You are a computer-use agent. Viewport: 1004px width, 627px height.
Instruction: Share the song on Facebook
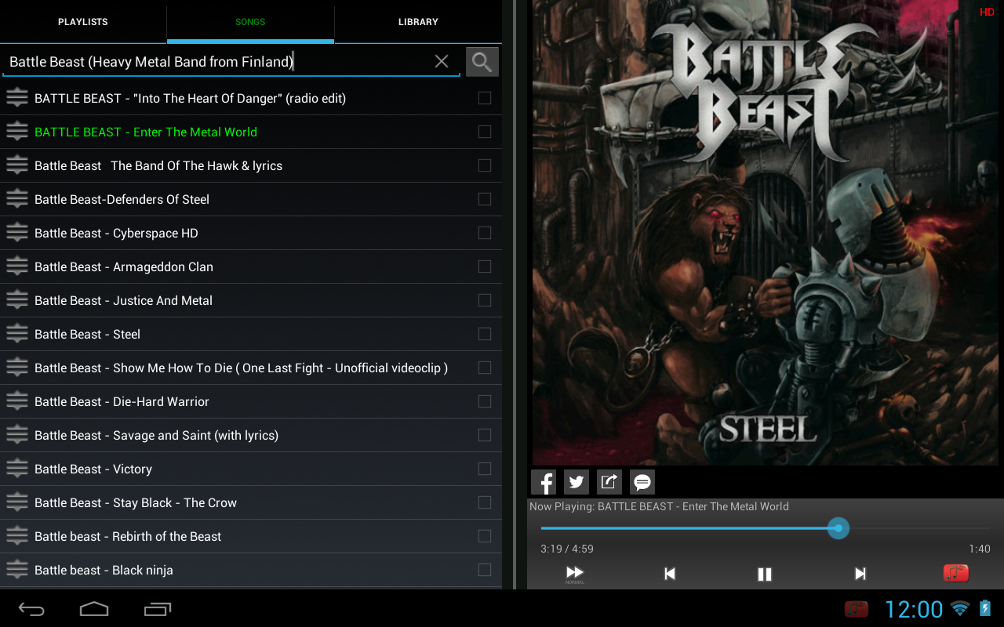[543, 482]
